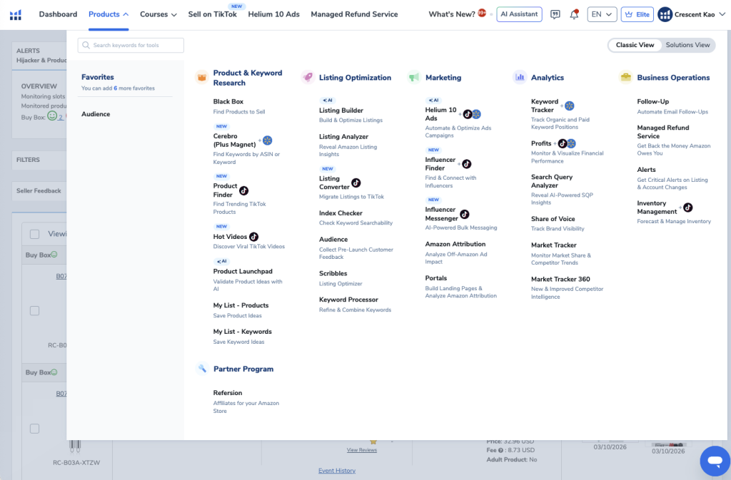Open the EN language dropdown
The width and height of the screenshot is (731, 480).
click(x=602, y=14)
